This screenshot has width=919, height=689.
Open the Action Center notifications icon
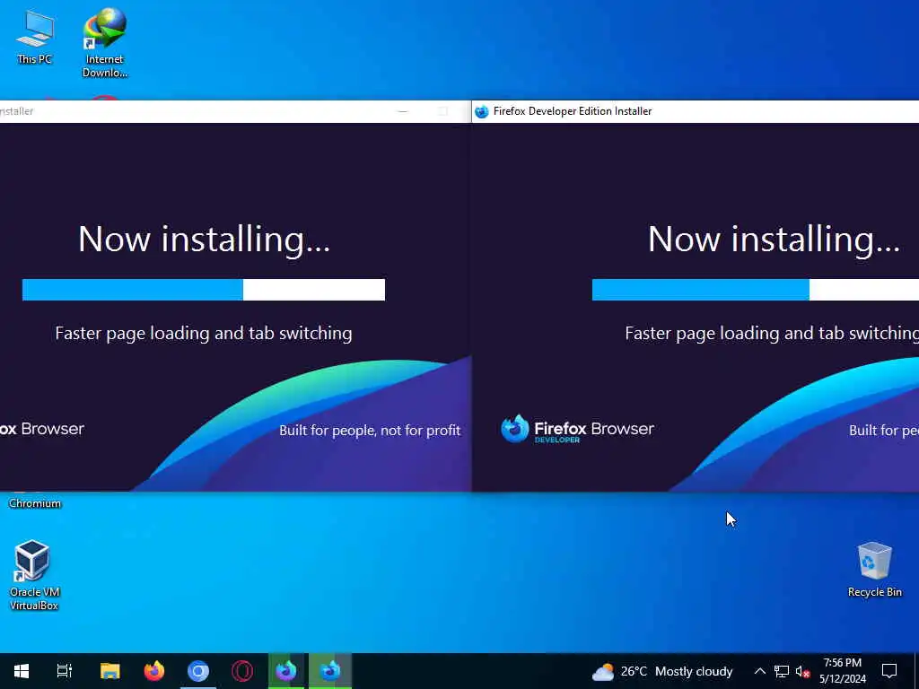[x=889, y=671]
